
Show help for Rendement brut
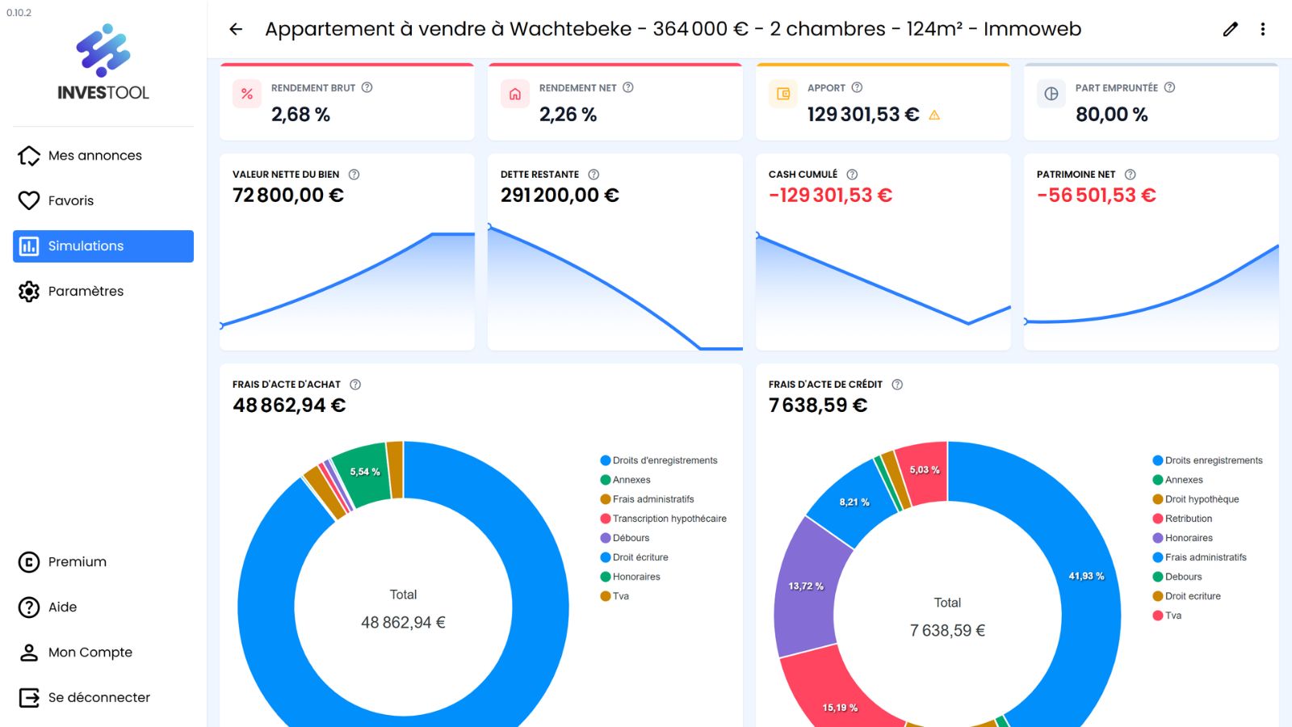click(367, 87)
